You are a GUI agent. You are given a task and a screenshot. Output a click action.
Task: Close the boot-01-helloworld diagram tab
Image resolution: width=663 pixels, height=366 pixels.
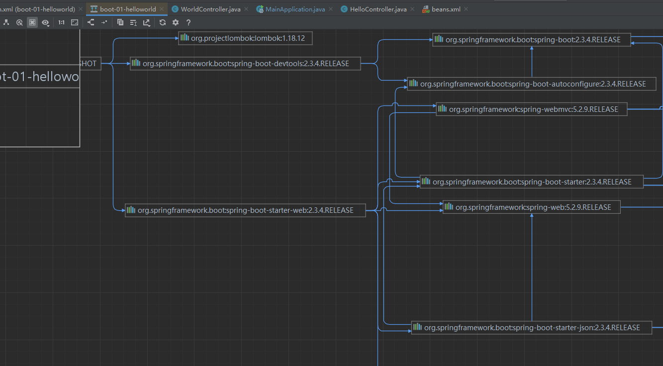pos(162,9)
